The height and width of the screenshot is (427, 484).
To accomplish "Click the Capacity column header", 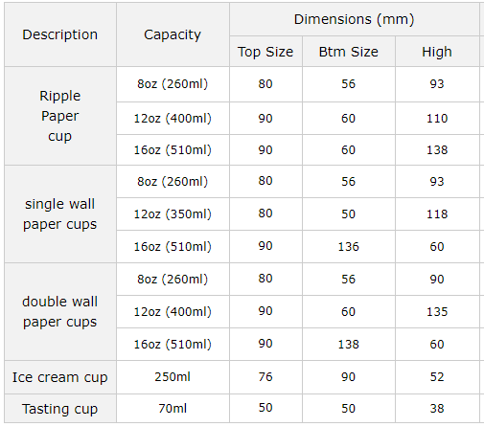I will pyautogui.click(x=173, y=34).
